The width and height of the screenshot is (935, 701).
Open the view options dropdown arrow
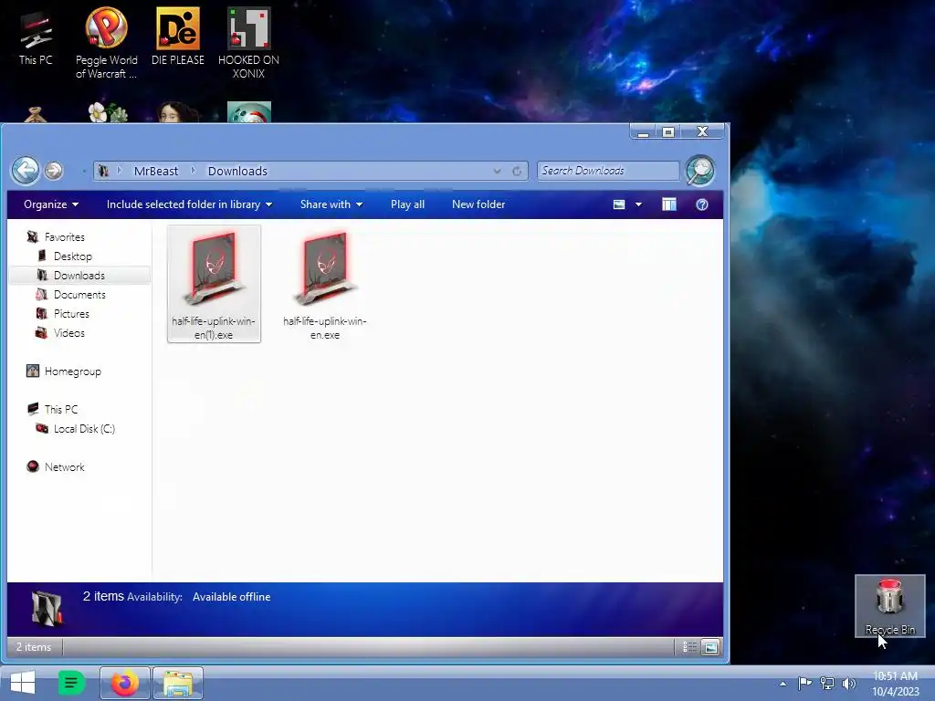tap(638, 204)
